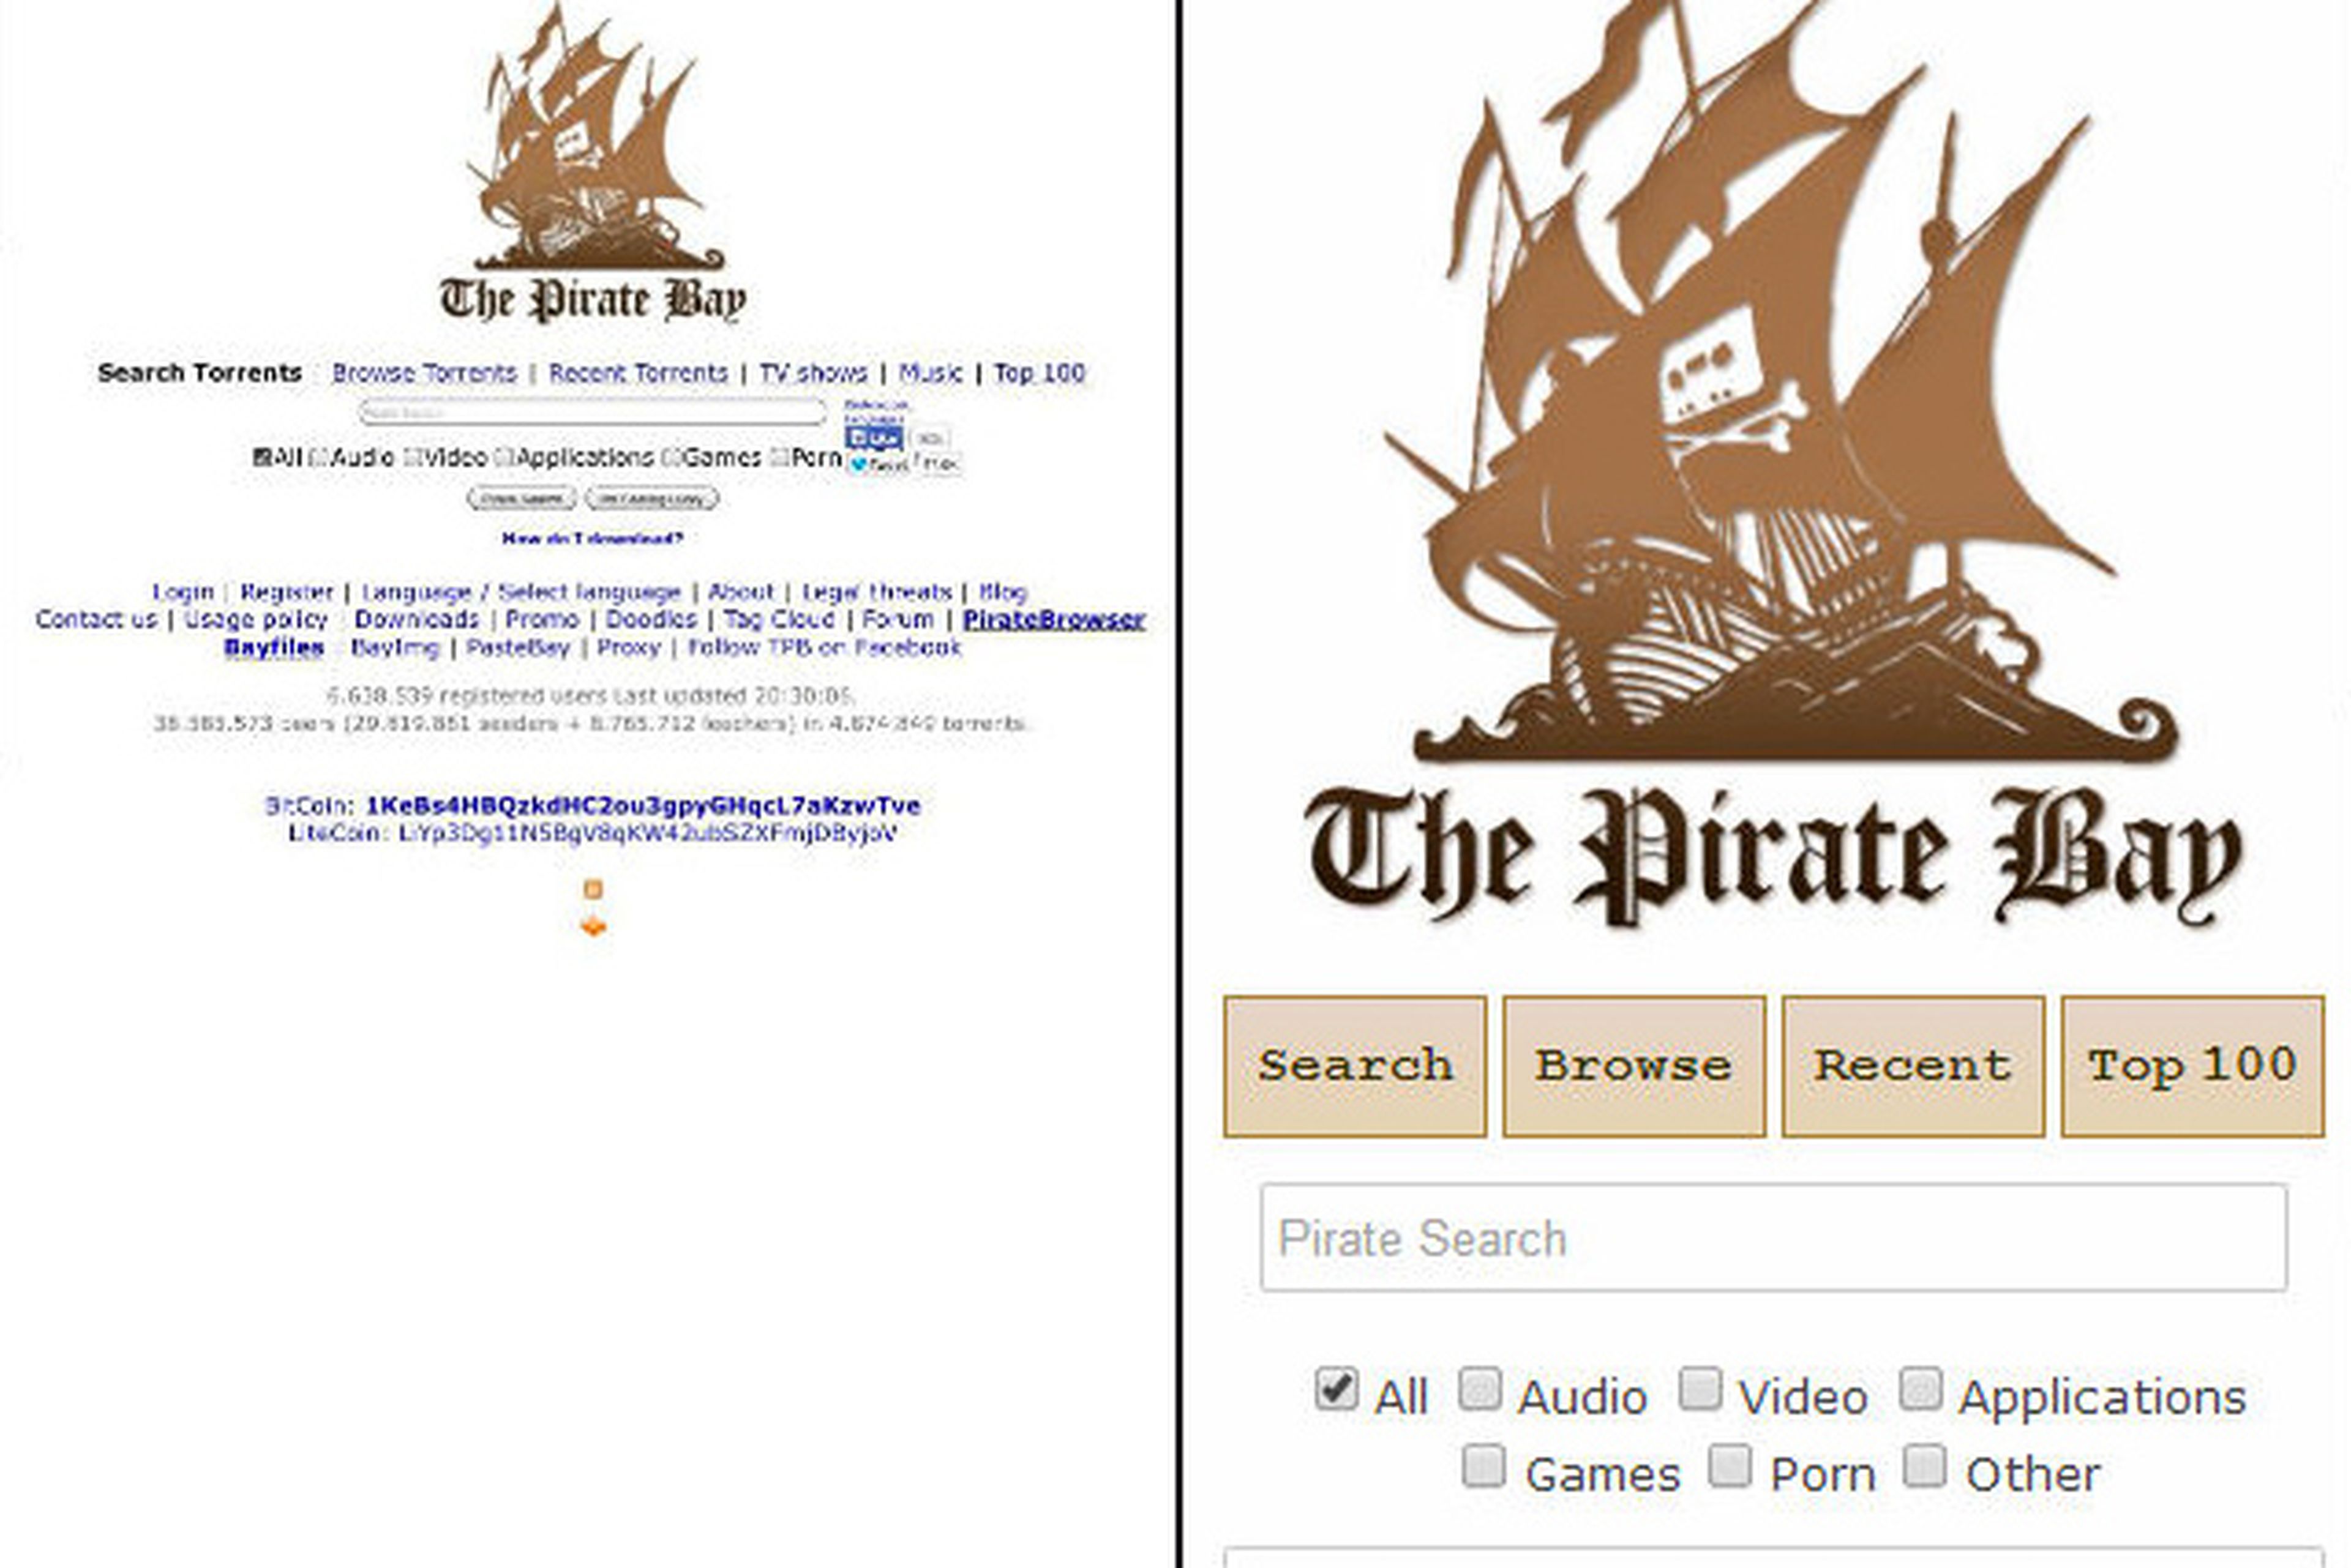Check the small Video checkbox on left page
This screenshot has height=1568, width=2351.
pyautogui.click(x=412, y=458)
